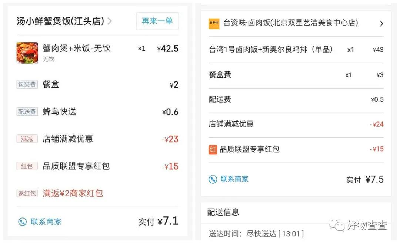Open the crab pot dish thumbnail
Image resolution: width=400 pixels, height=243 pixels.
tap(27, 53)
